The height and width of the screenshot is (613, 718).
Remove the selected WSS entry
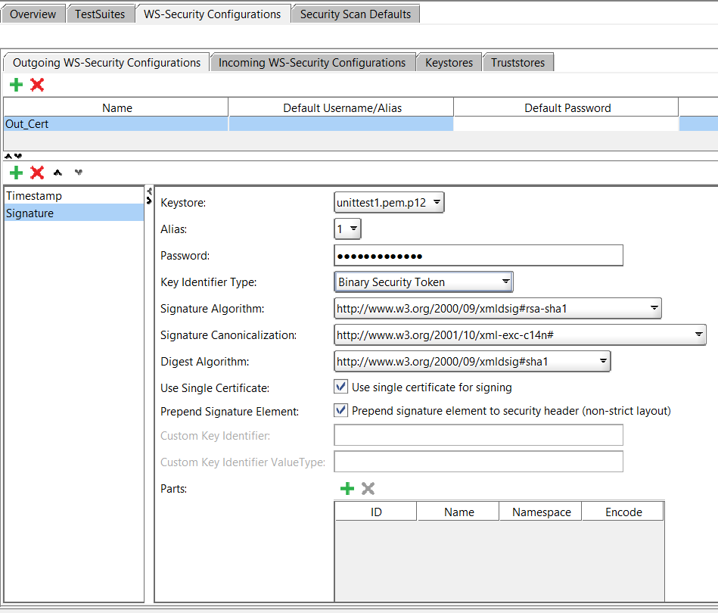(37, 173)
